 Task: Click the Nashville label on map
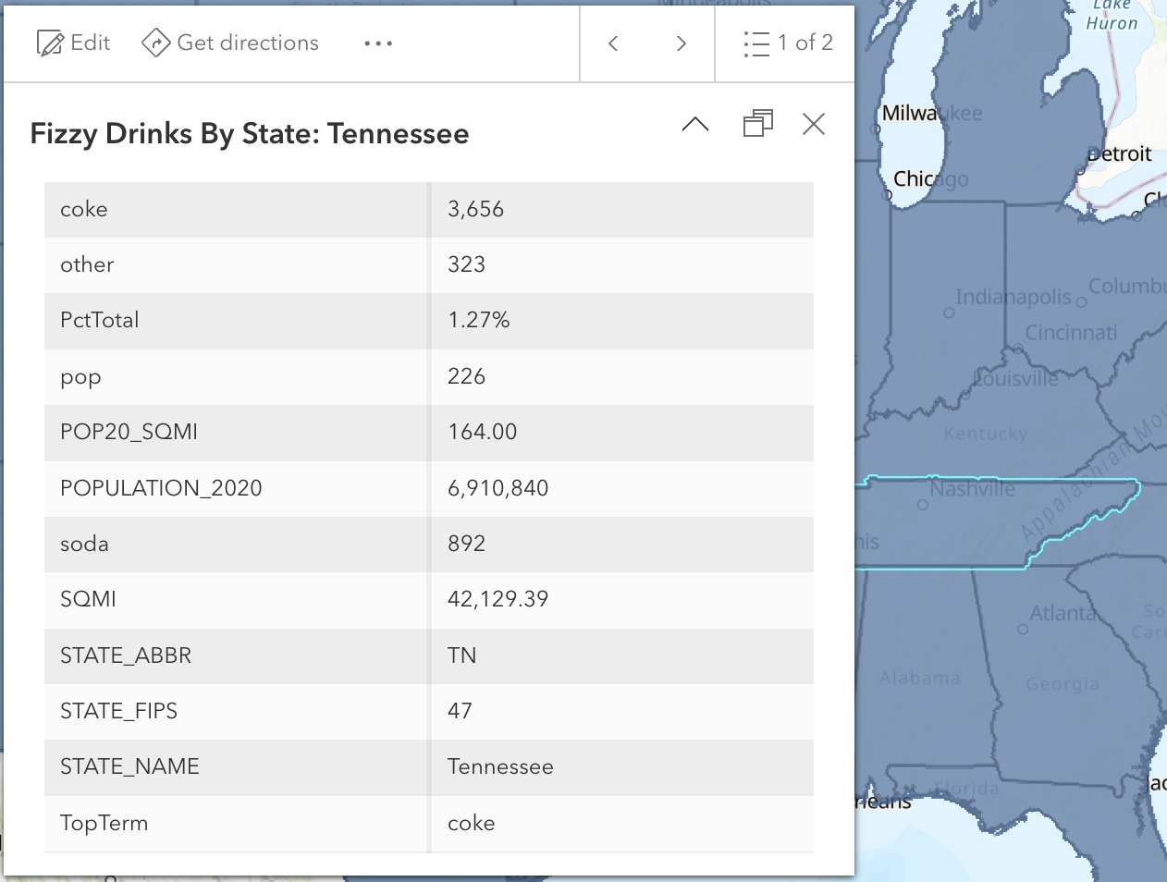point(972,489)
